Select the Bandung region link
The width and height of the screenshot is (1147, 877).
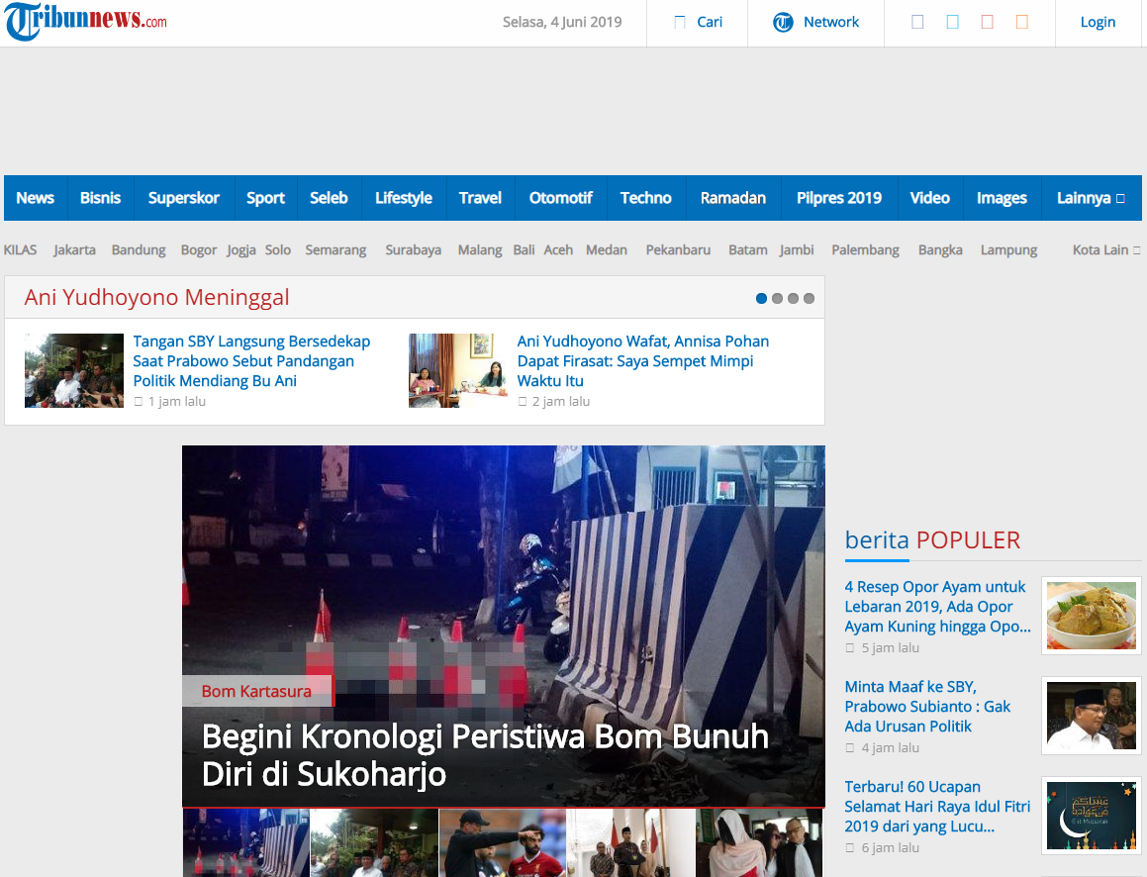click(x=139, y=250)
